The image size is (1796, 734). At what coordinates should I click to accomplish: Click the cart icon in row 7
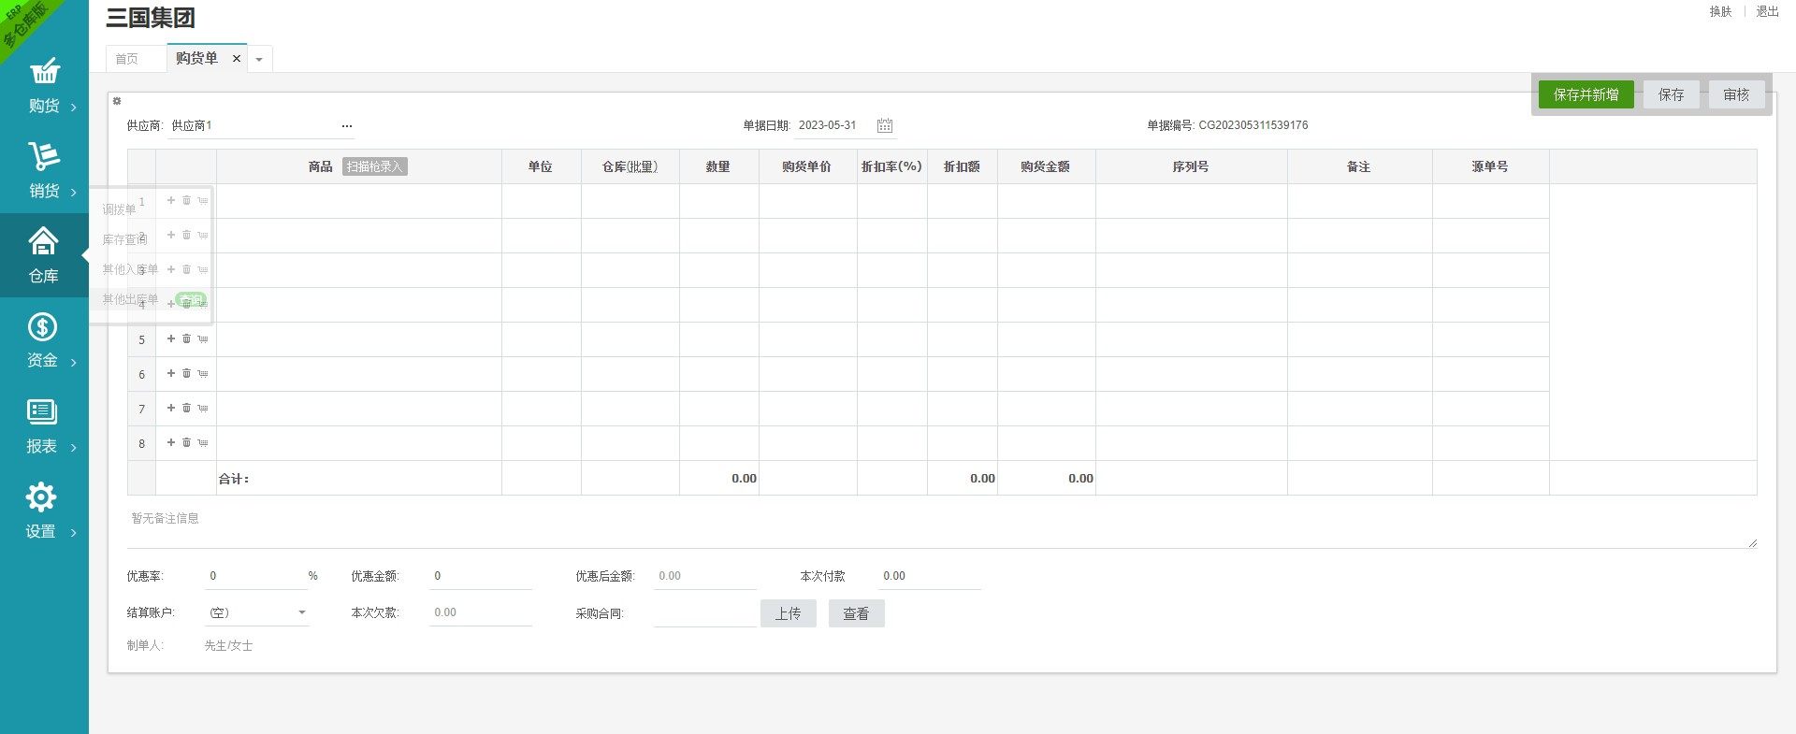coord(202,409)
